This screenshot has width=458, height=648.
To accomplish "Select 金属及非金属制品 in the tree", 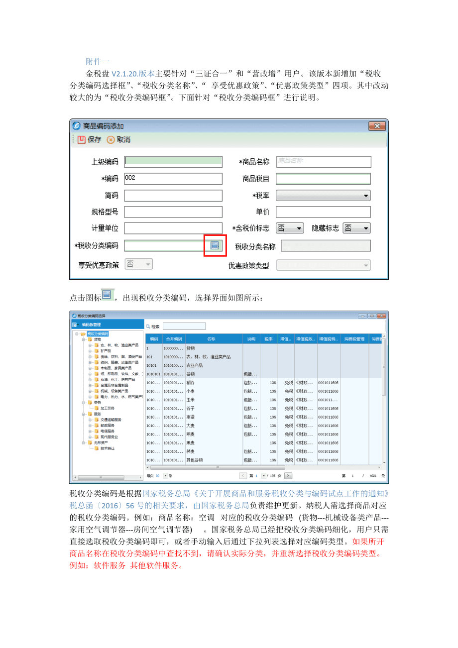I will [114, 385].
